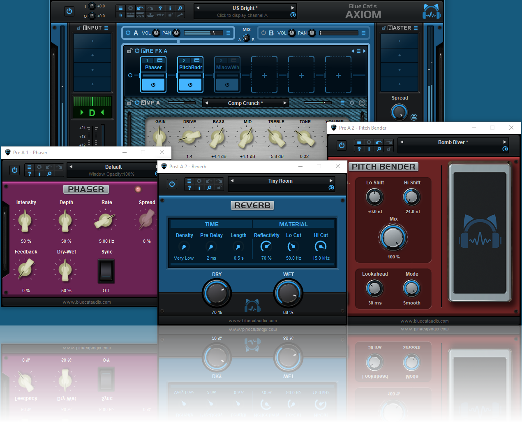
Task: Toggle channel B power button
Action: click(263, 33)
